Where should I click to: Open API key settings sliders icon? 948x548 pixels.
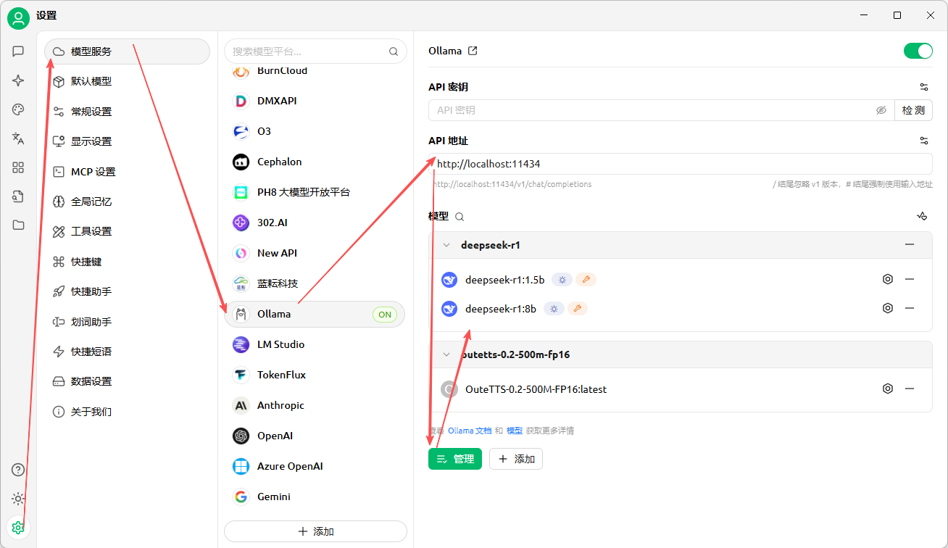pyautogui.click(x=924, y=87)
